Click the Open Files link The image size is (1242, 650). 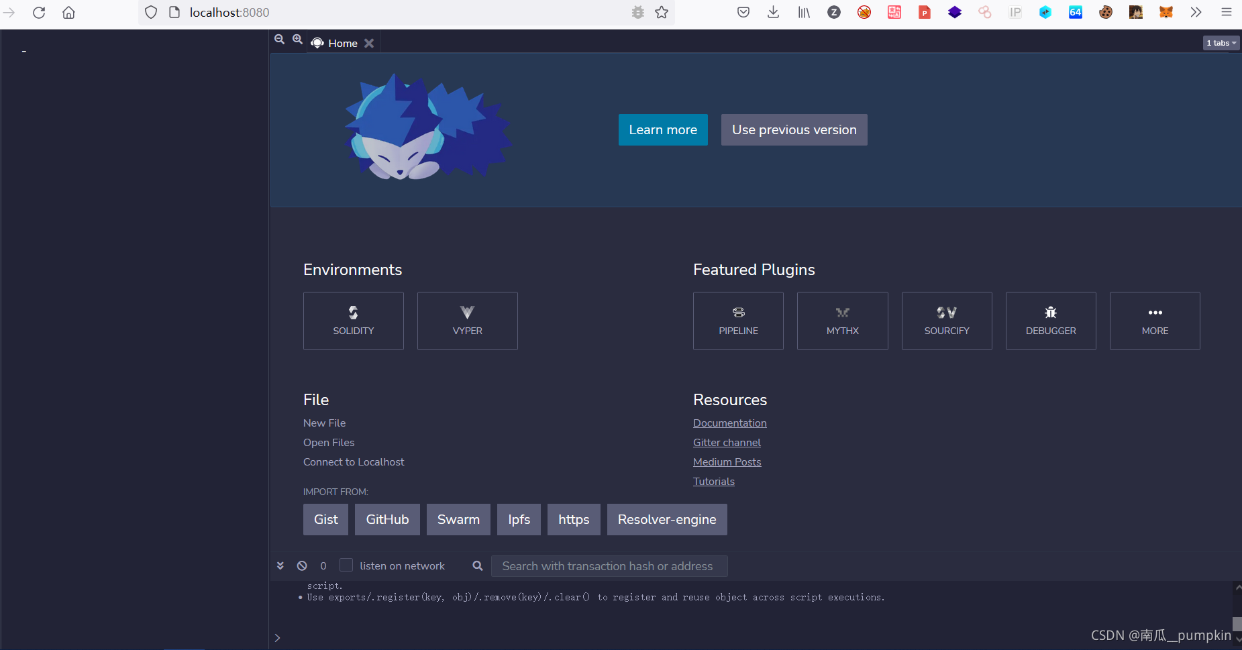click(329, 443)
